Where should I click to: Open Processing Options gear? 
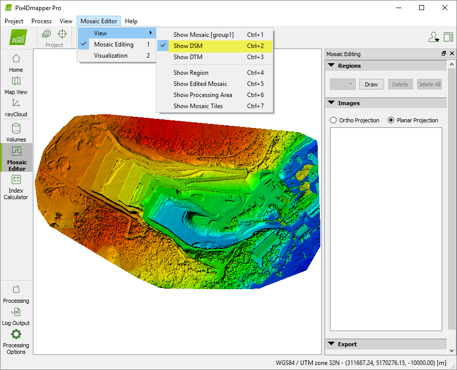16,341
